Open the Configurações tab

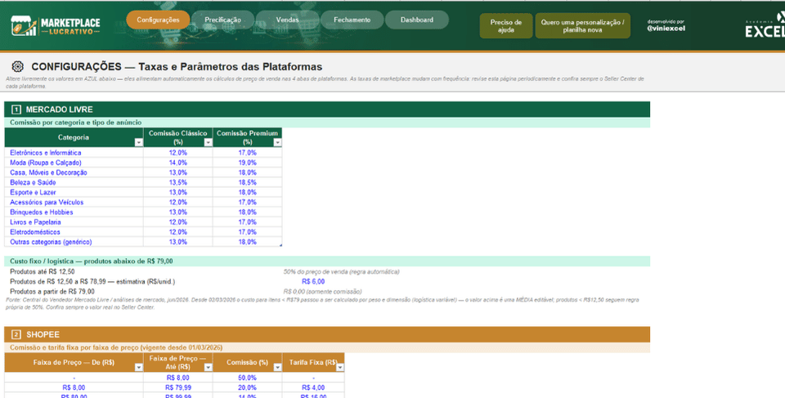coord(158,20)
